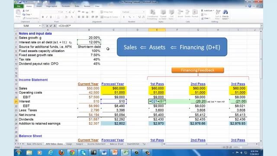The image size is (277, 156).
Task: Click the Windows Start button
Action: pos(19,153)
